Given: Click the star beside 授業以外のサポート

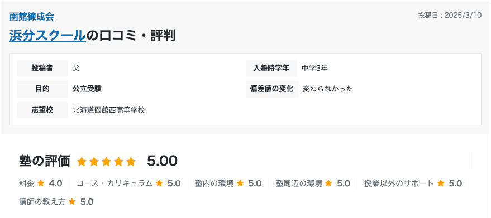Looking at the screenshot, I should [x=441, y=183].
